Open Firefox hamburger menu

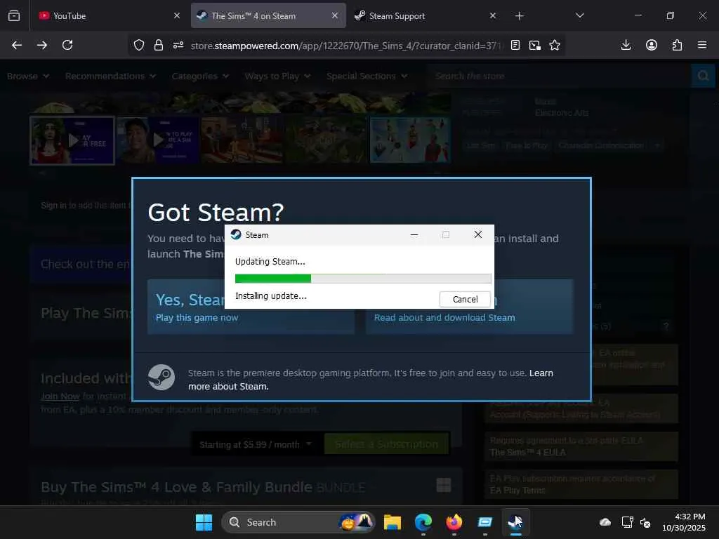pyautogui.click(x=702, y=45)
